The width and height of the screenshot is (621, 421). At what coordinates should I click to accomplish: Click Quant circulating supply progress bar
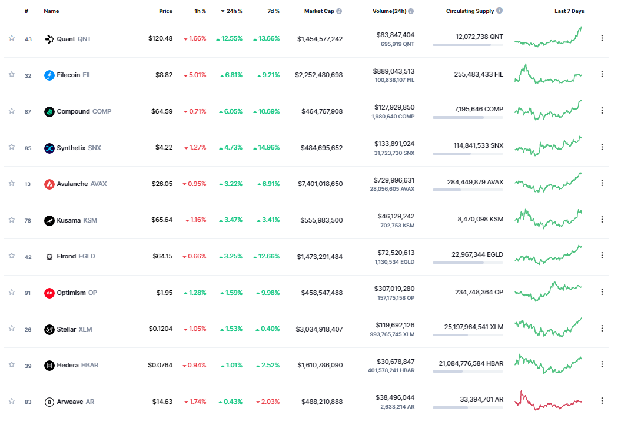click(x=468, y=45)
